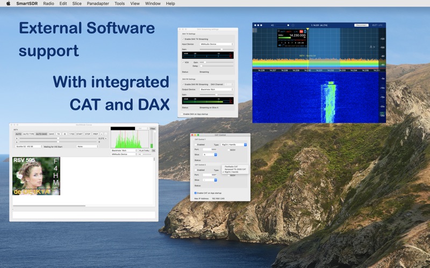Click the slice mute speaker icon
The height and width of the screenshot is (268, 430).
tap(279, 46)
